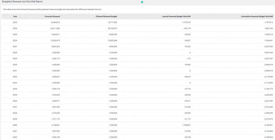
Task: Click forecast renewal value 10,924,475
Action: pos(55,40)
